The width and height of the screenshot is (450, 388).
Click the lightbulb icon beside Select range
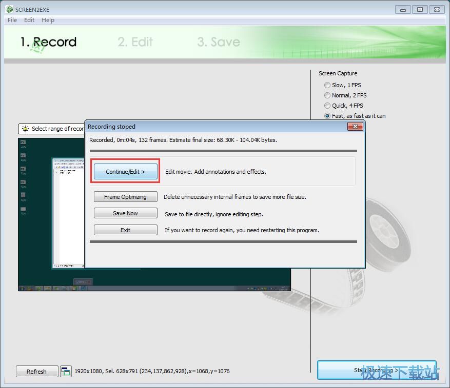(25, 129)
